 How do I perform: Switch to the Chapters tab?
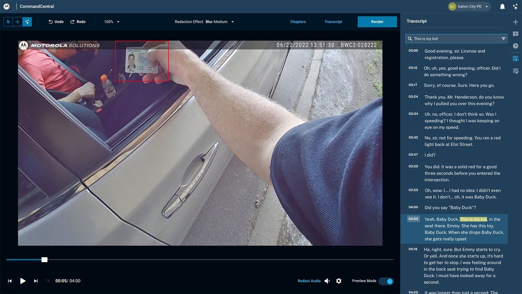[298, 21]
